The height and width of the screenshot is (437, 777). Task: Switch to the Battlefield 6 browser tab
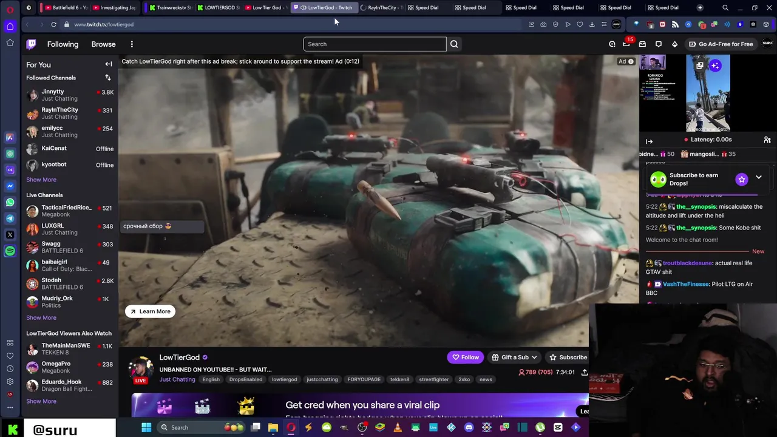click(x=66, y=8)
